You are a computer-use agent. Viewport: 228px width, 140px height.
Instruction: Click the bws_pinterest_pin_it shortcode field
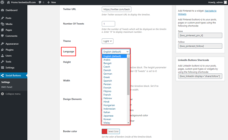click(200, 36)
